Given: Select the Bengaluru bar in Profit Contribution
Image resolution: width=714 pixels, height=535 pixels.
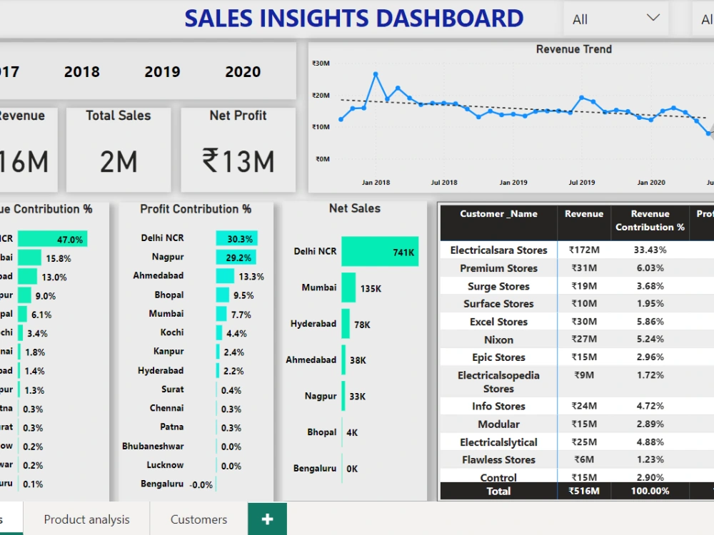Looking at the screenshot, I should [x=214, y=484].
